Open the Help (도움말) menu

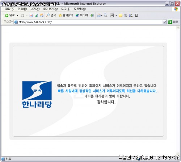coord(80,9)
